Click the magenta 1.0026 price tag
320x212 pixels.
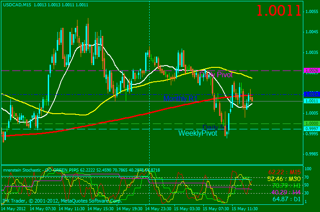(x=311, y=71)
